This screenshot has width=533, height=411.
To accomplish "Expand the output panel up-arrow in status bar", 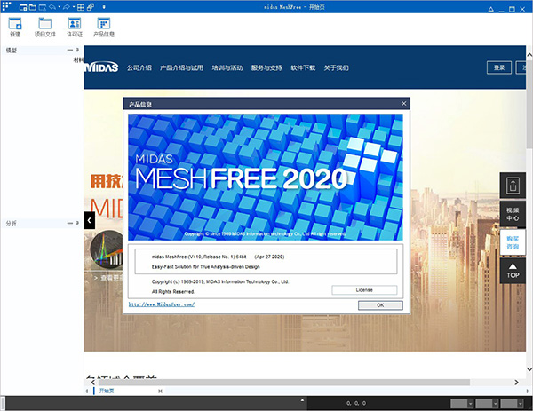I will pos(302,400).
